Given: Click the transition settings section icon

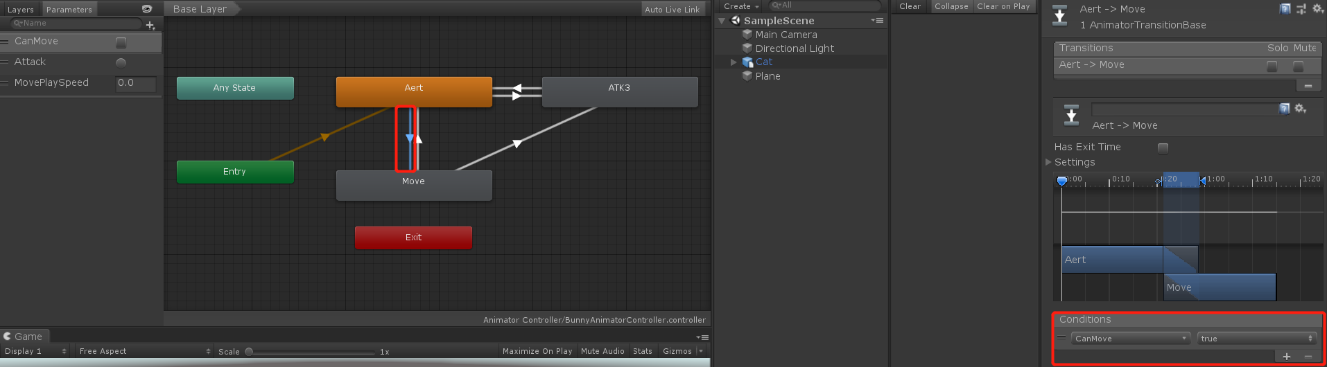Looking at the screenshot, I should click(1071, 115).
